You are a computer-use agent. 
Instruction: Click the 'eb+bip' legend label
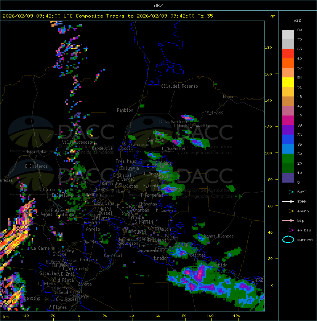tap(304, 230)
